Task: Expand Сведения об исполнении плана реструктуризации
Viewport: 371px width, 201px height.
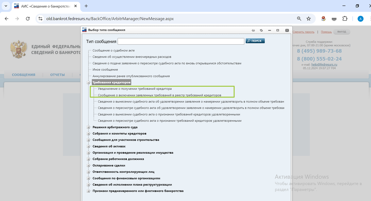Action: point(88,185)
